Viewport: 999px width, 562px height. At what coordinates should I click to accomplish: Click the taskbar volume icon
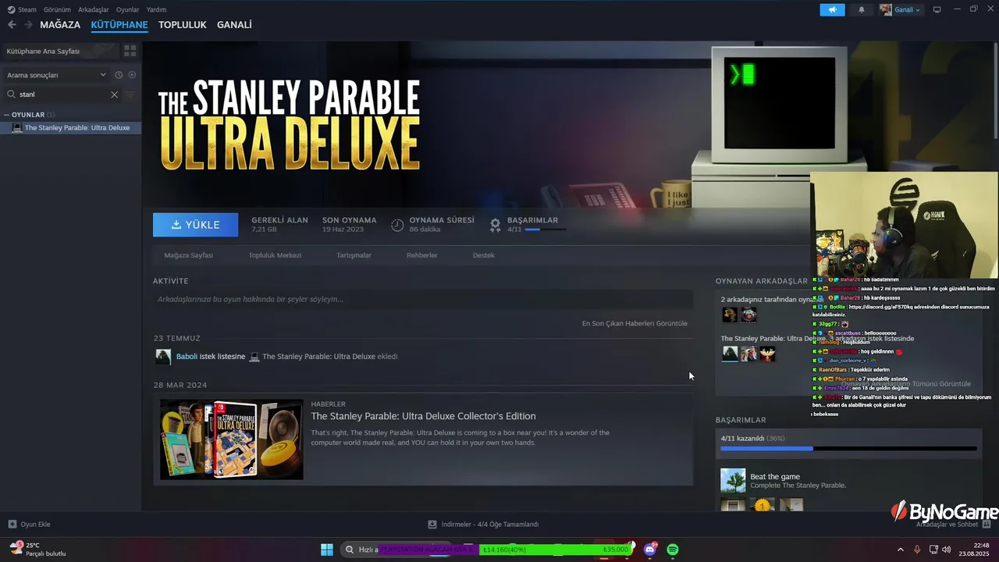pos(947,550)
